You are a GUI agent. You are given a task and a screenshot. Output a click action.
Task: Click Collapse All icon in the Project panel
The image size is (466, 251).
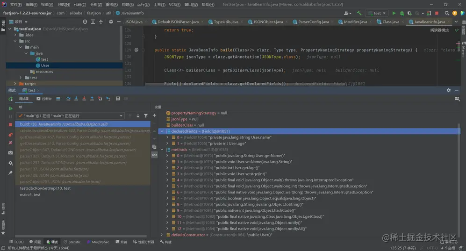pos(101,22)
